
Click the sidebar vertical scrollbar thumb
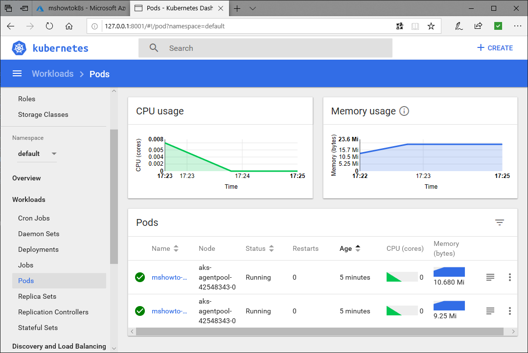coord(114,197)
